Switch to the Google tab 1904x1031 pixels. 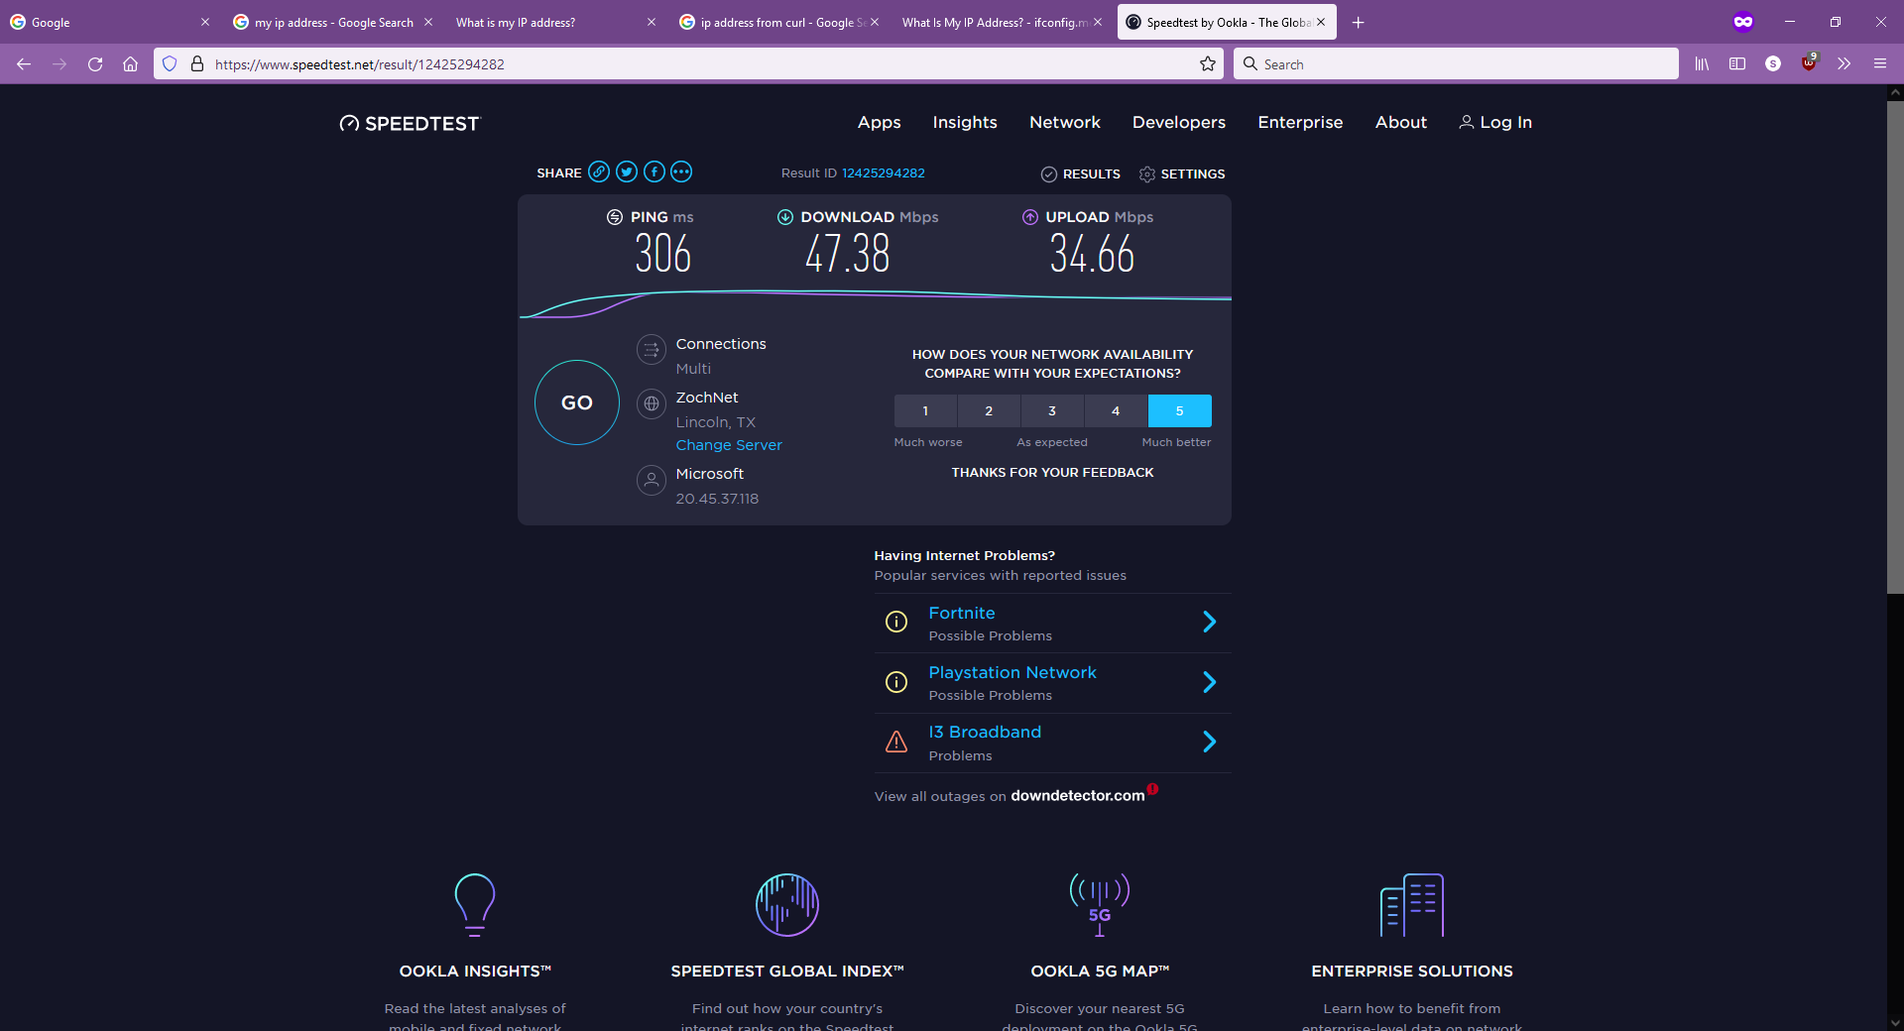109,22
